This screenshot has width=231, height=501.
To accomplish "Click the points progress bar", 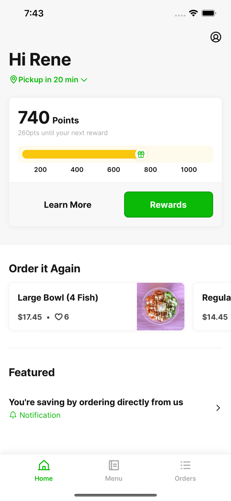I will tap(83, 154).
